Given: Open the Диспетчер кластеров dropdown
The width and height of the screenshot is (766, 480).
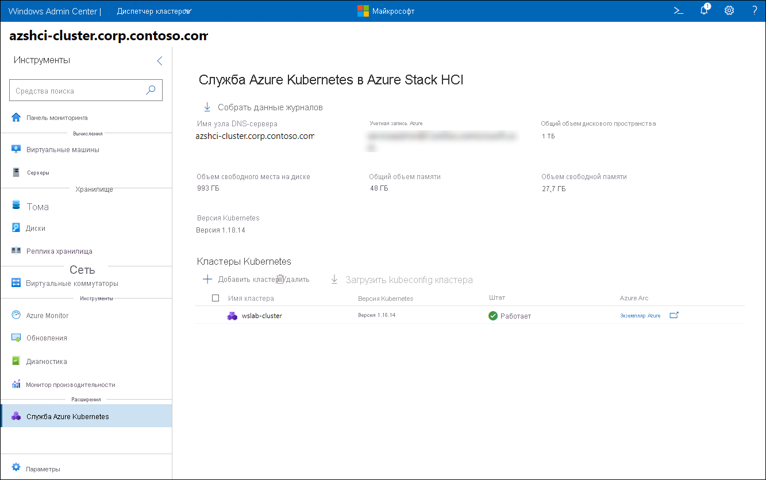Looking at the screenshot, I should [x=154, y=11].
